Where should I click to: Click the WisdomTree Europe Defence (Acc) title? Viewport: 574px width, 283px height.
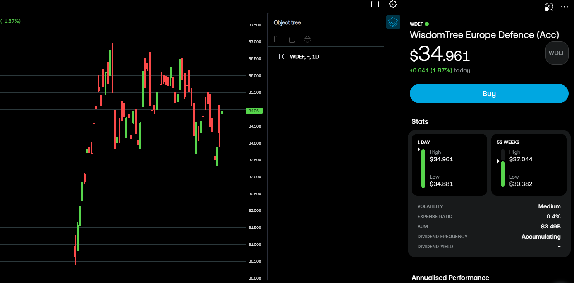coord(484,35)
